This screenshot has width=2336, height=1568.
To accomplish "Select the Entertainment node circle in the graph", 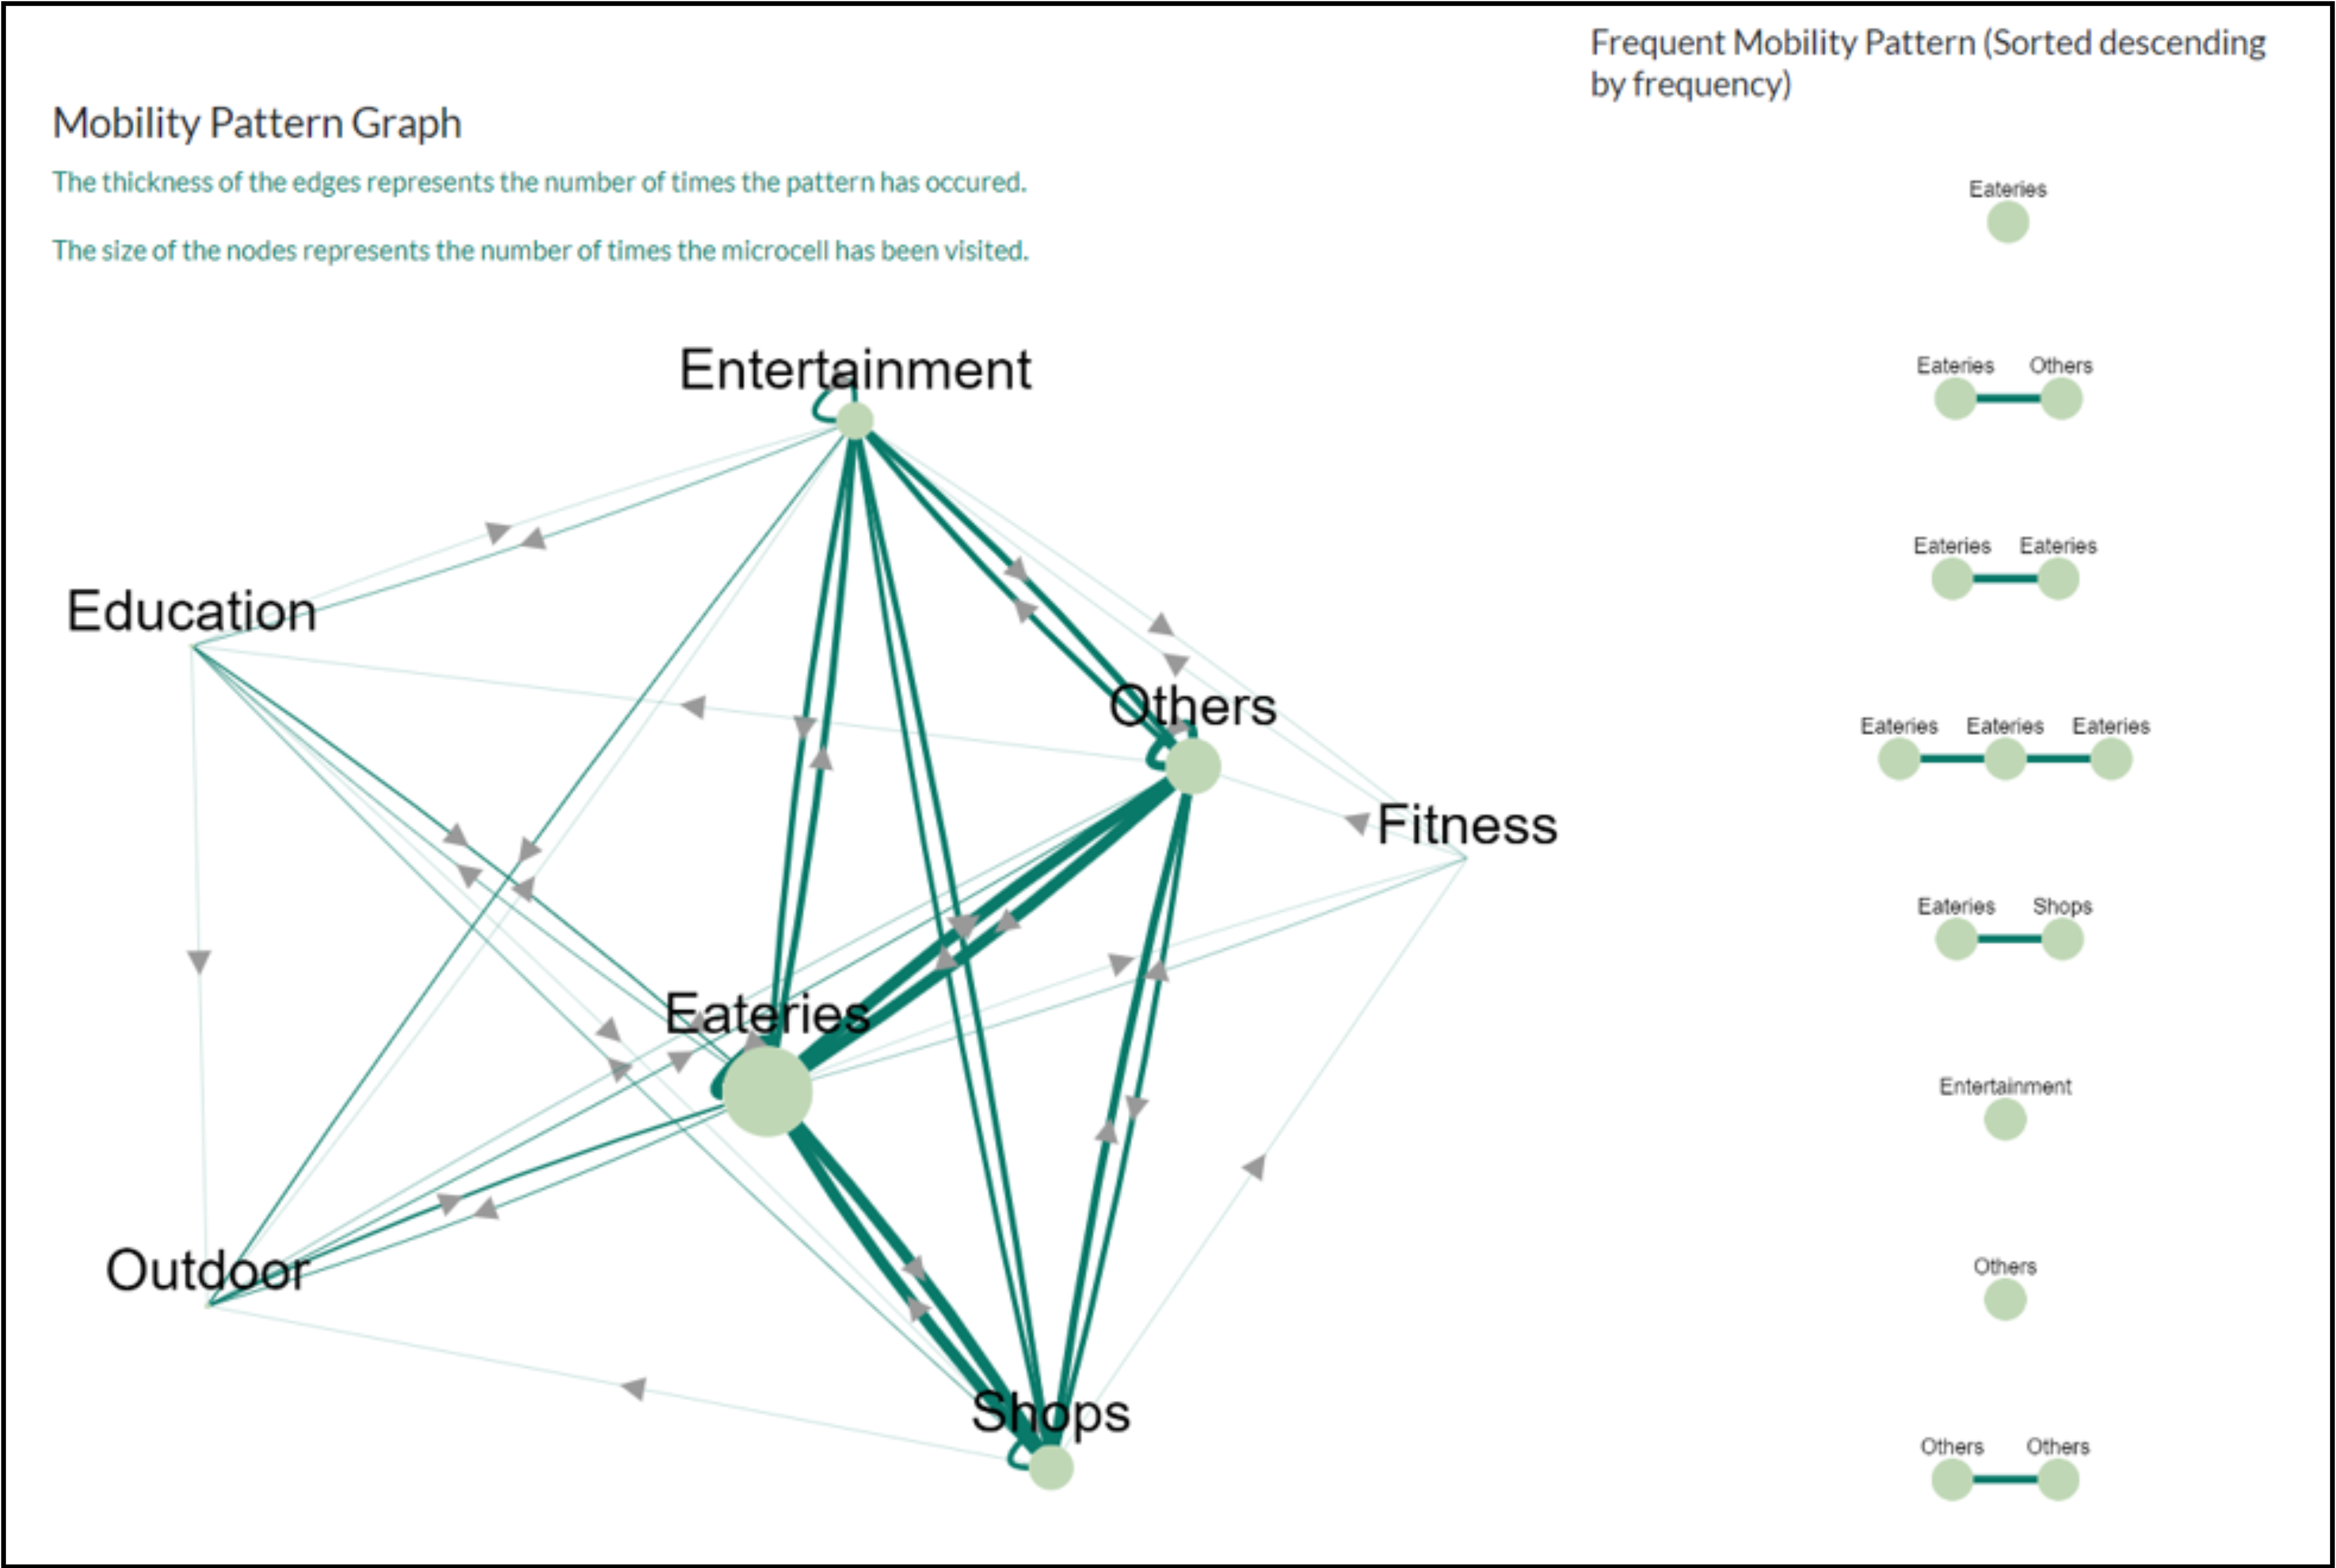I will [x=855, y=420].
